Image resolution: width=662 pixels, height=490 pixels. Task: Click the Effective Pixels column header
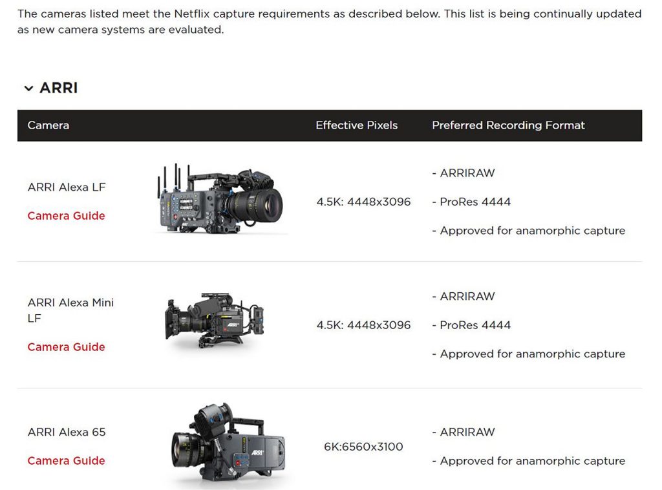coord(357,125)
